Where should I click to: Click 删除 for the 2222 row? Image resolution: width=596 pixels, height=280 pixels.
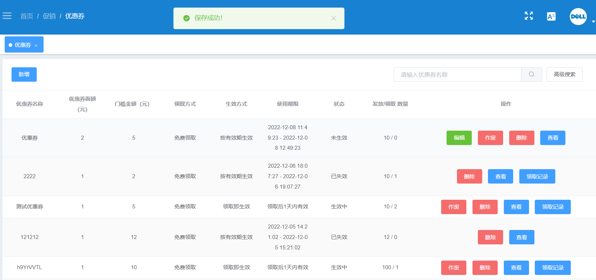click(470, 176)
